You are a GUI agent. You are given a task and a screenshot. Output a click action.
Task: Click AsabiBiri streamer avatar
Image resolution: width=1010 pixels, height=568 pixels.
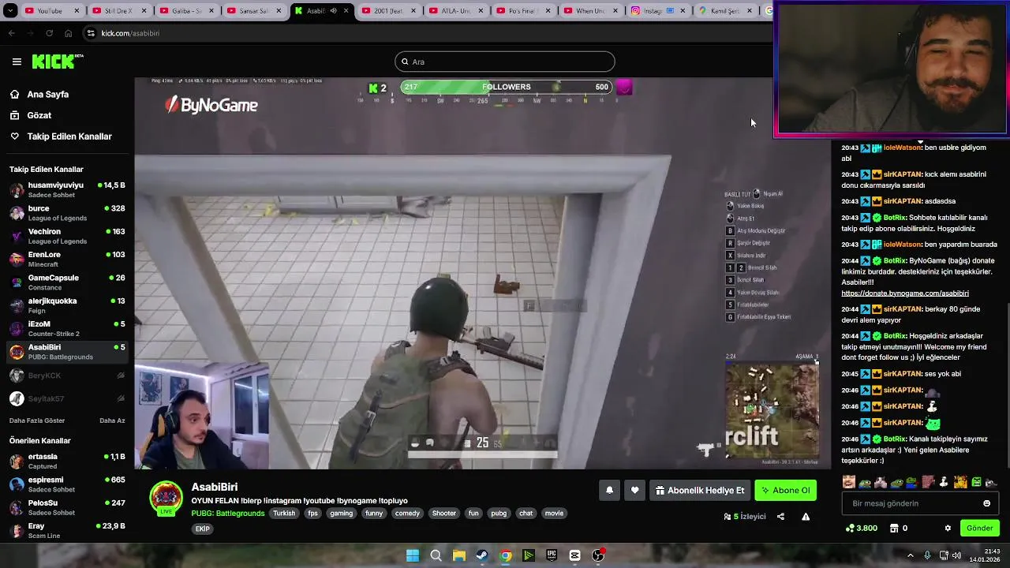166,497
